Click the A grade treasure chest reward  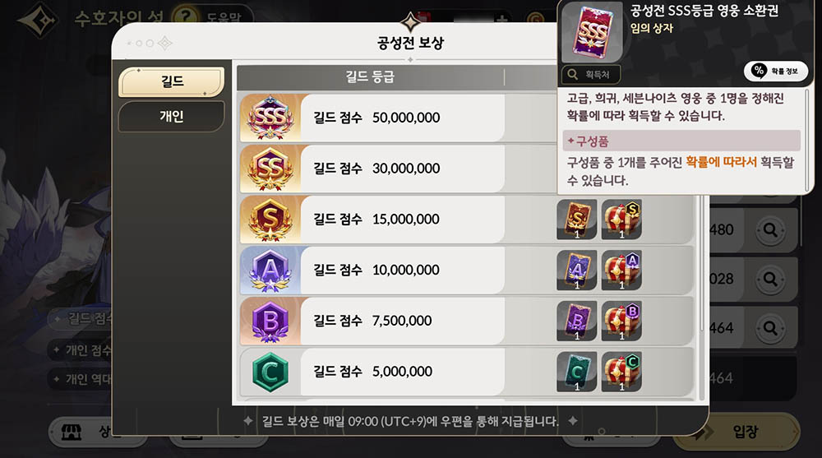click(621, 271)
